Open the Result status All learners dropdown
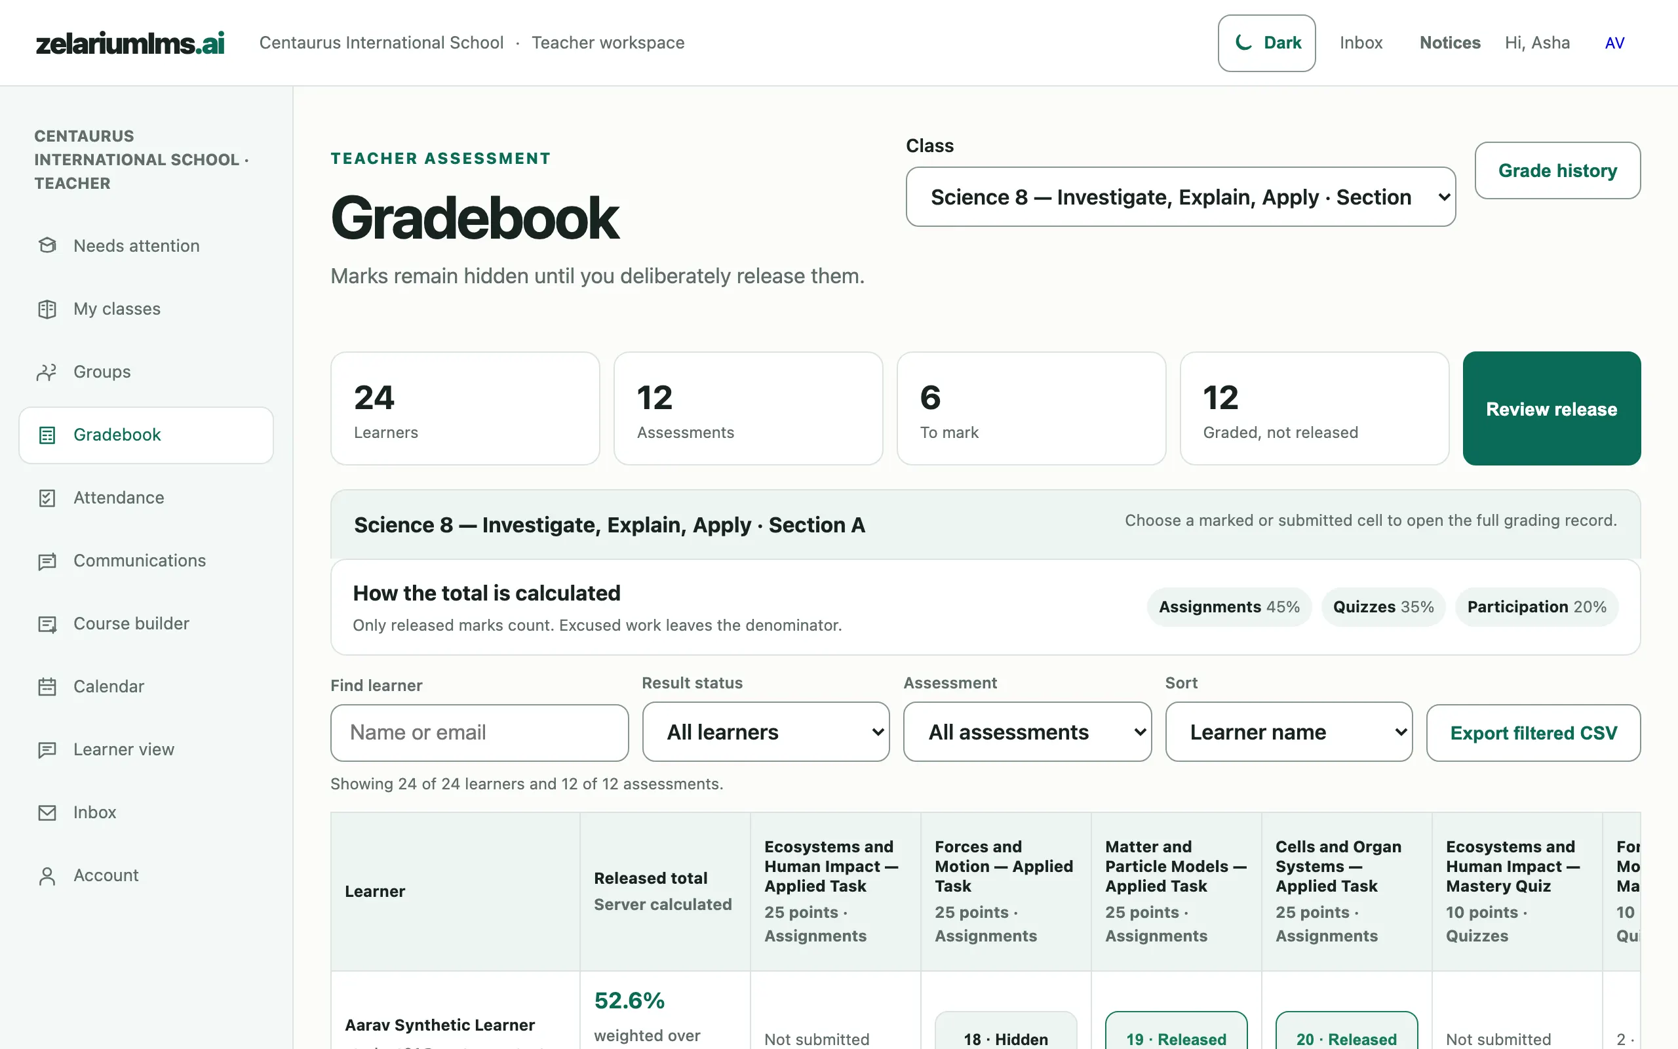The height and width of the screenshot is (1049, 1678). tap(766, 732)
